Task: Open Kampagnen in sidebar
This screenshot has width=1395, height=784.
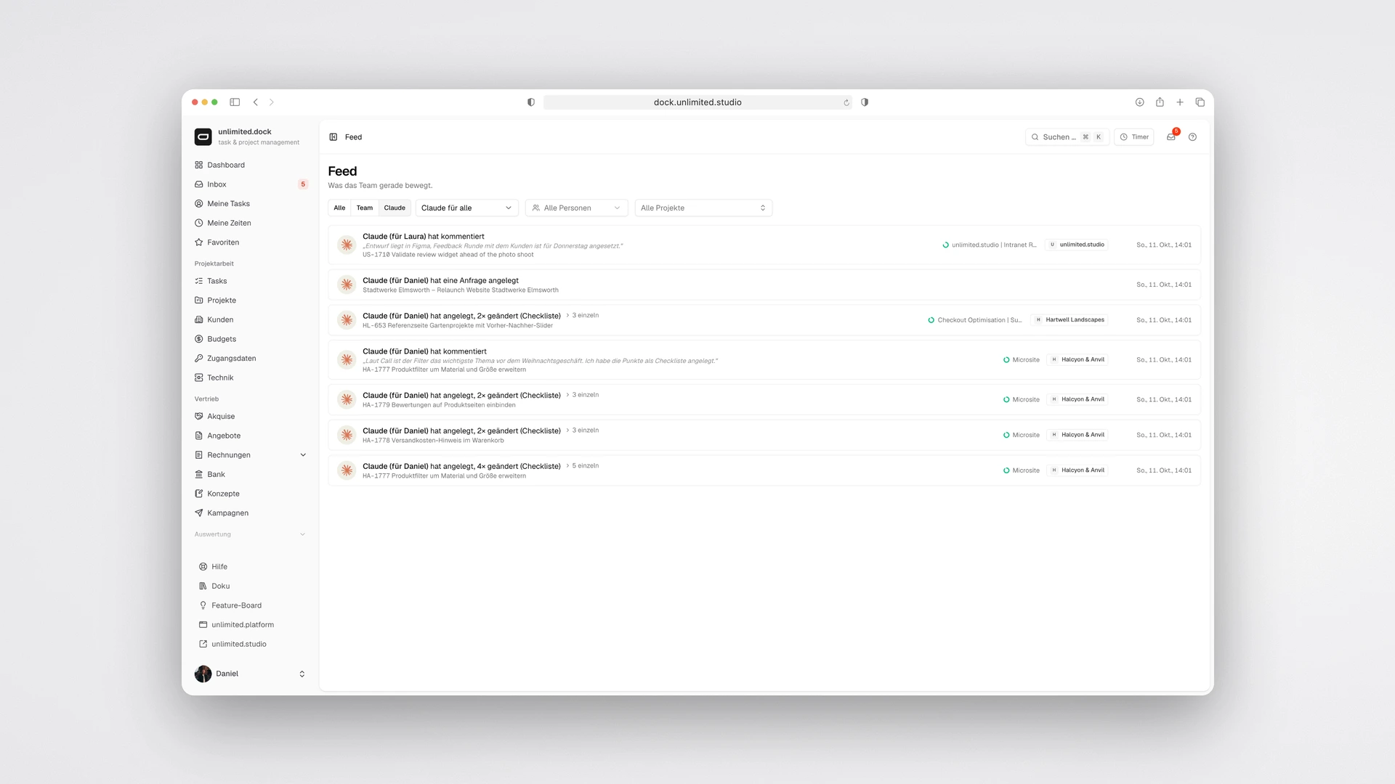Action: pos(251,513)
